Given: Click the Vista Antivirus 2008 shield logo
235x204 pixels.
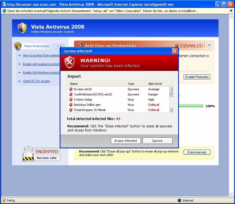Looking at the screenshot, I should (22, 28).
